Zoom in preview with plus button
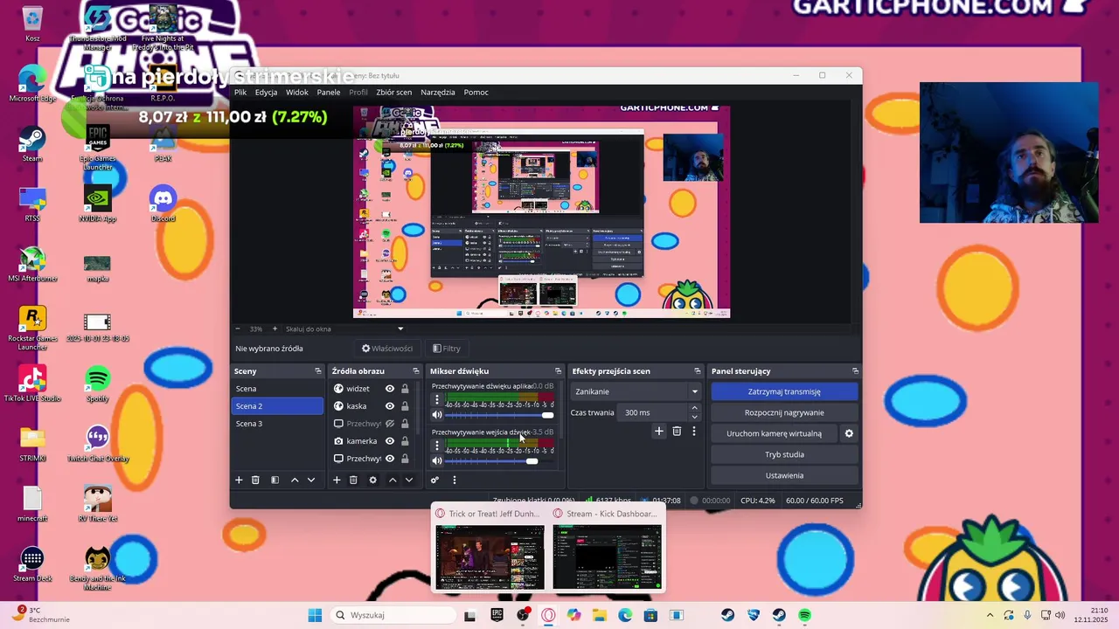Screen dimensions: 1119x629 [x=275, y=329]
